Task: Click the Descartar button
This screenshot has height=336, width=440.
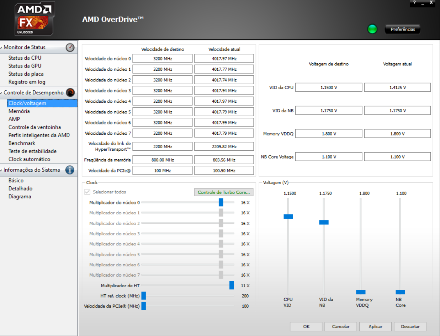Action: [410, 326]
